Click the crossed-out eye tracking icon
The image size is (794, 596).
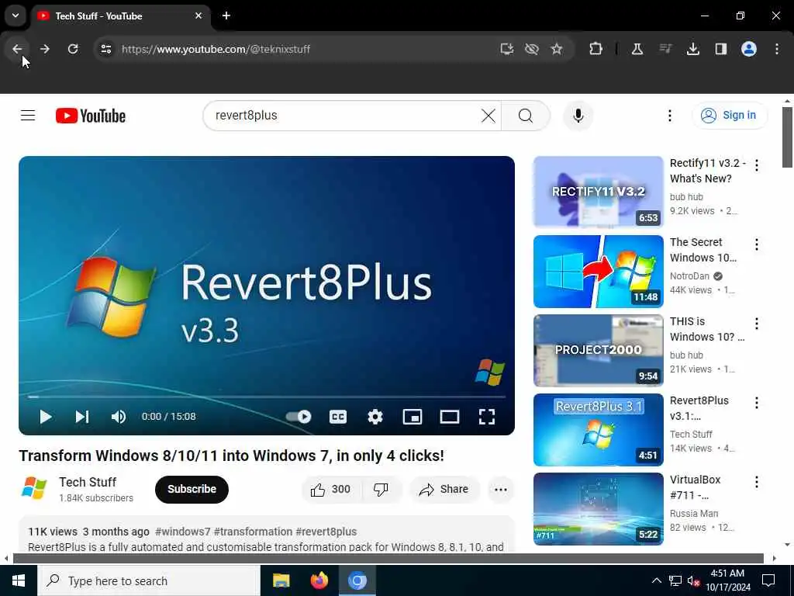click(x=532, y=49)
